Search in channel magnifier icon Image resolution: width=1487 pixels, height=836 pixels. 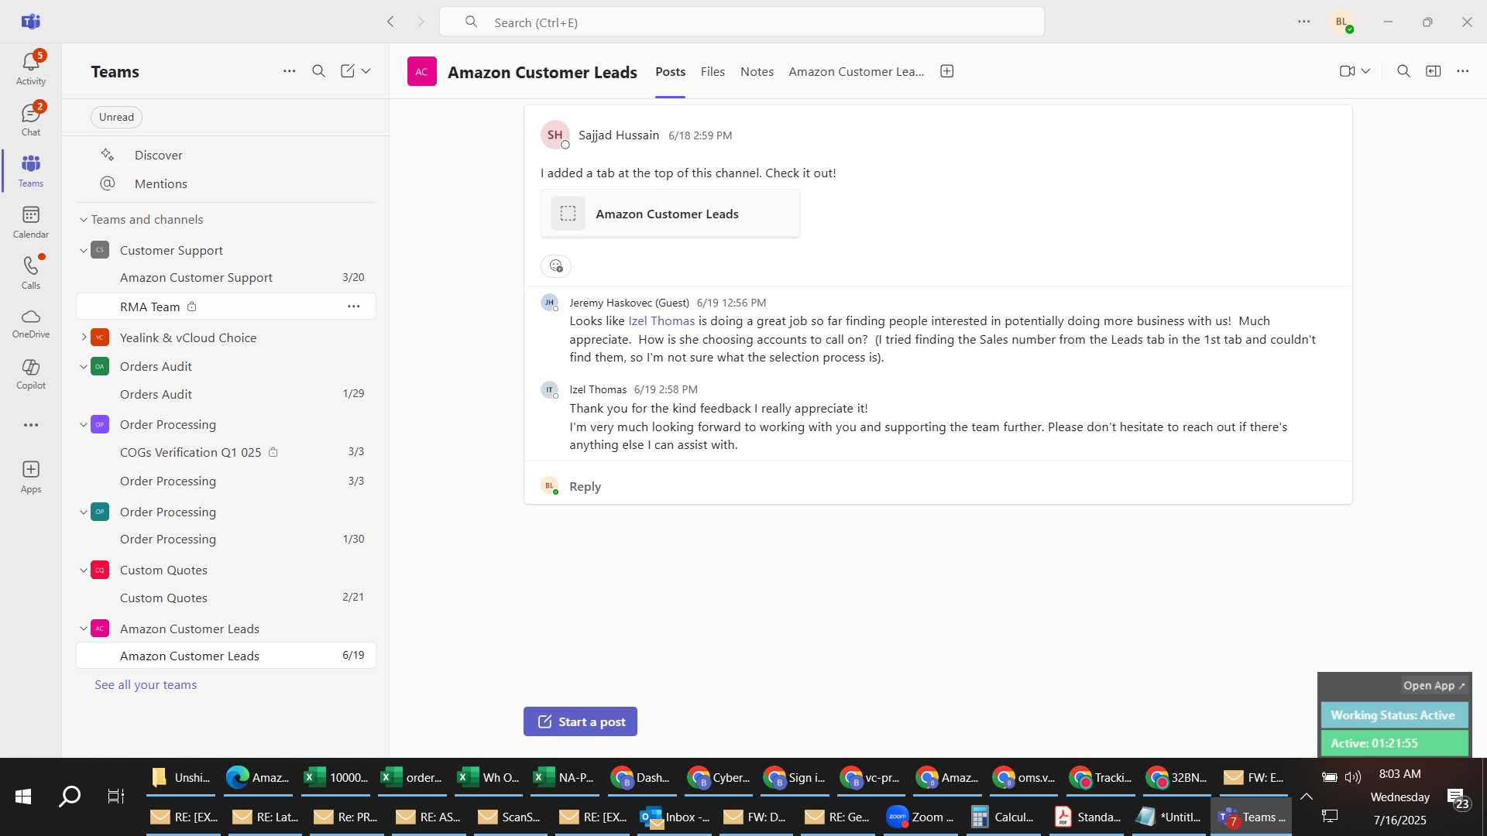(x=1403, y=71)
